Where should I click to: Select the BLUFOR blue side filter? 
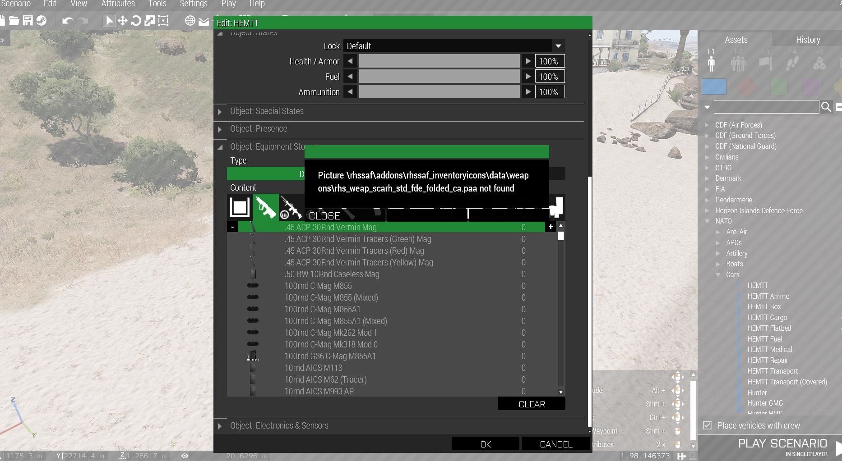pos(714,87)
